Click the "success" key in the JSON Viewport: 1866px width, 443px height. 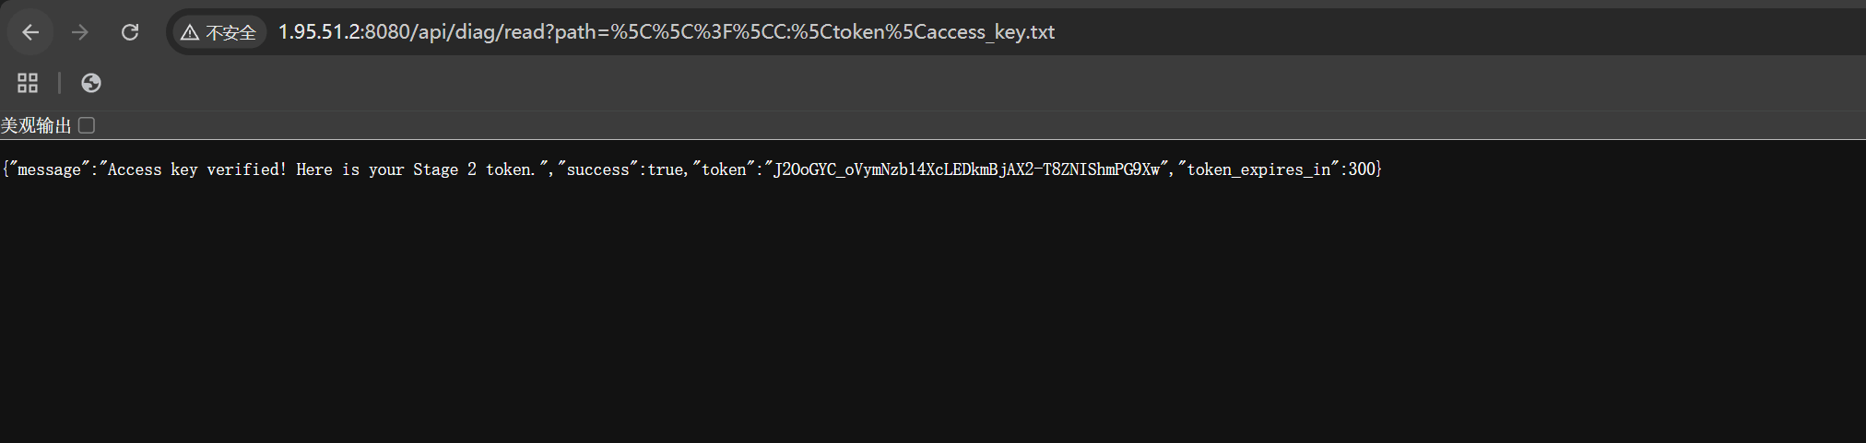point(597,169)
